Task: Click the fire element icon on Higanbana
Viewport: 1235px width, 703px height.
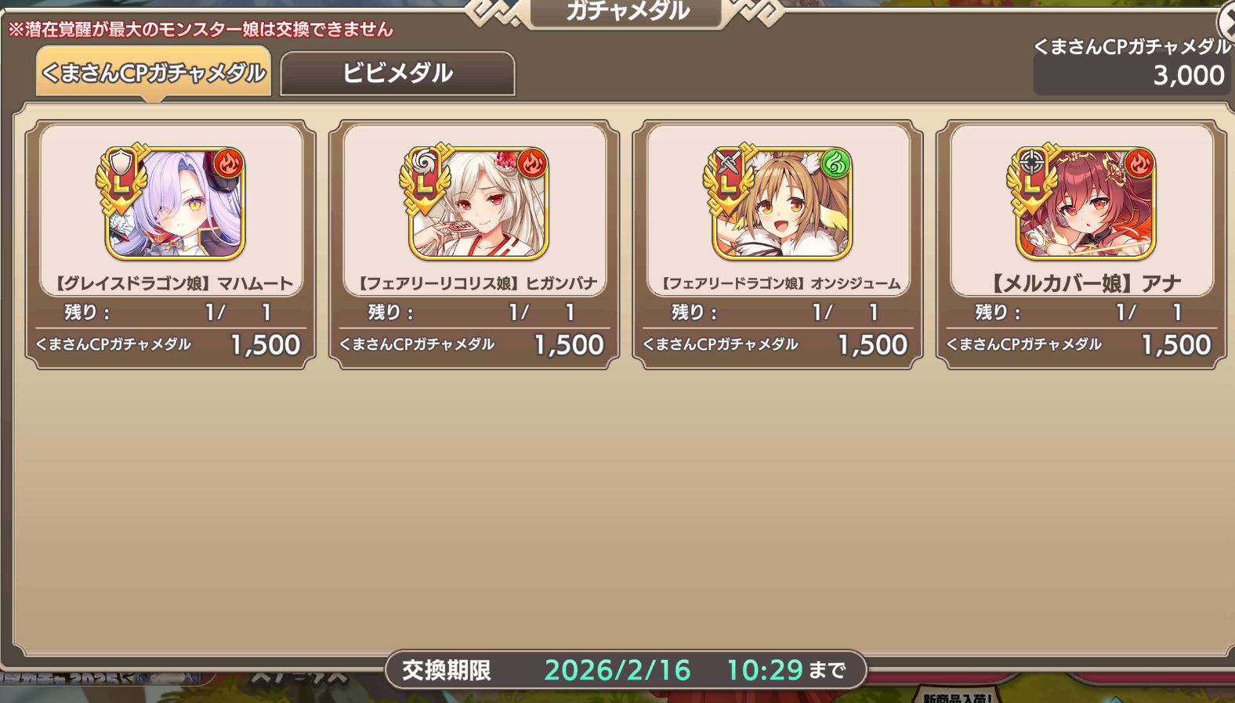Action: point(532,164)
